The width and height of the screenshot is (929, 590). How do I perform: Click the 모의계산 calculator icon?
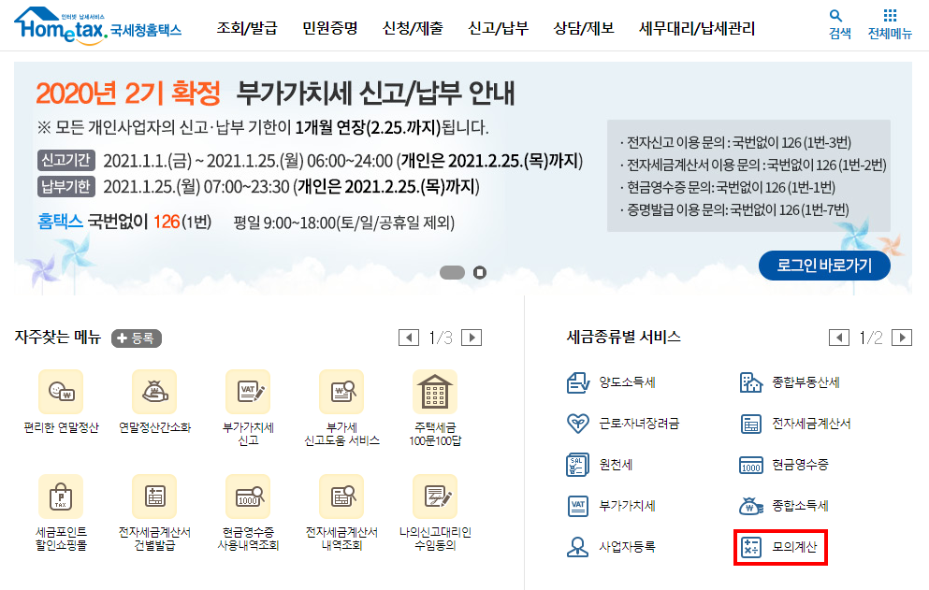(750, 547)
